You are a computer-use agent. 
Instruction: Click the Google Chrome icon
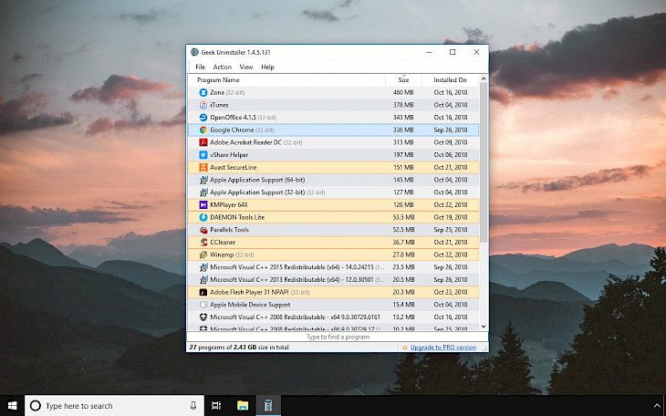[203, 130]
